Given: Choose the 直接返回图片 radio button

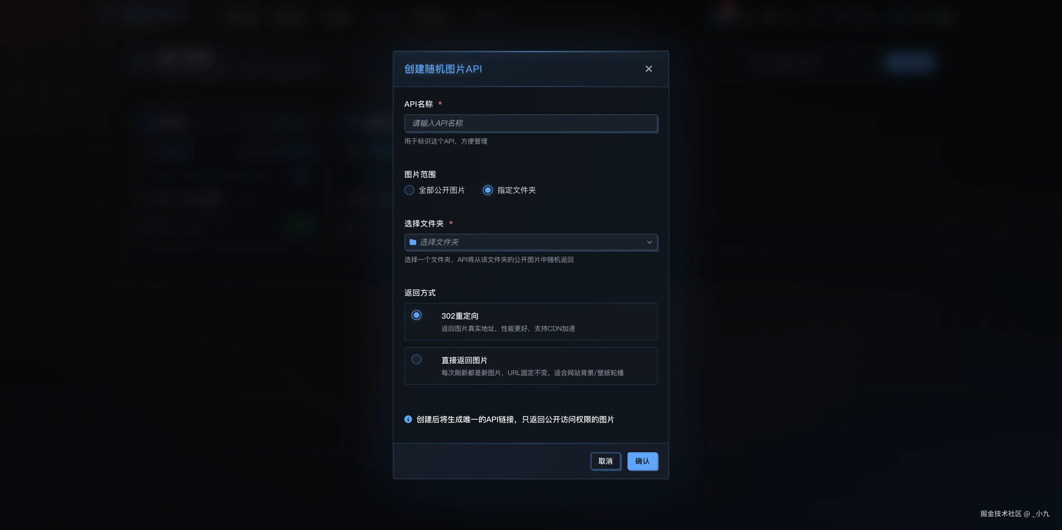Looking at the screenshot, I should coord(417,359).
